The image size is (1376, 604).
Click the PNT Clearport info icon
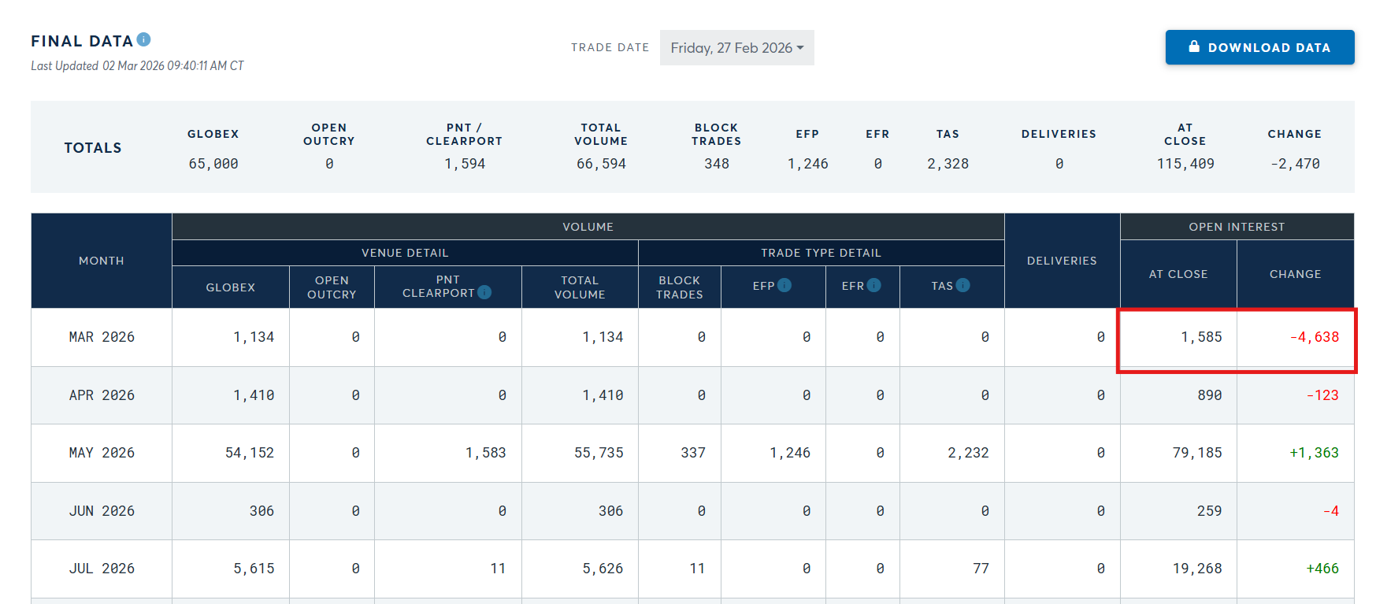pos(484,292)
